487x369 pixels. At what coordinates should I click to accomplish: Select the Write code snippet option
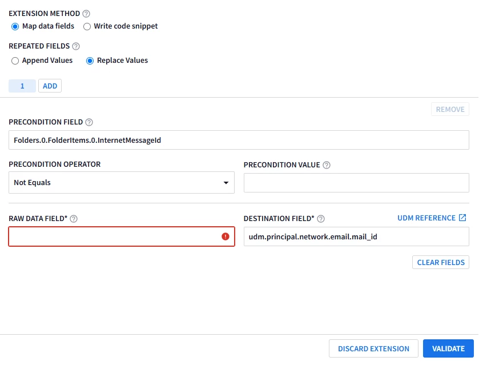click(x=87, y=26)
